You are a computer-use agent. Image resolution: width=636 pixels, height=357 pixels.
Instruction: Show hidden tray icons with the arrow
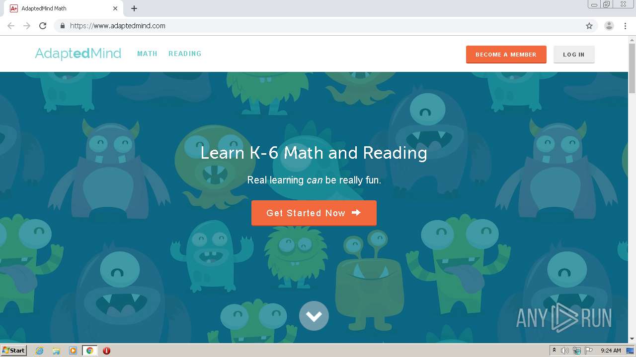pos(554,351)
